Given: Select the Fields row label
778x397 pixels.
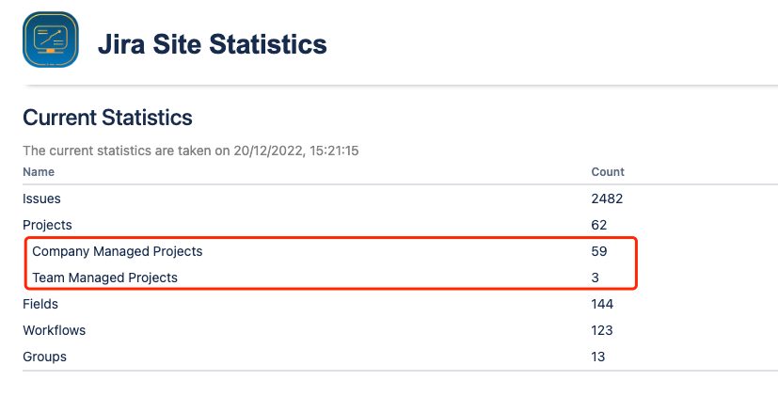Looking at the screenshot, I should [40, 304].
